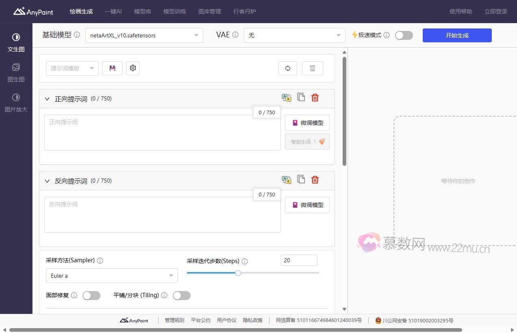Open 图库管理 navigation item

pos(210,11)
